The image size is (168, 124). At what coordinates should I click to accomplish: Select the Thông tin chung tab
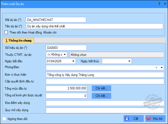click(18, 41)
